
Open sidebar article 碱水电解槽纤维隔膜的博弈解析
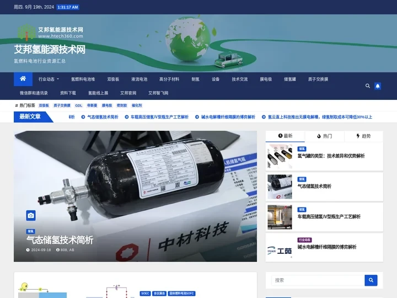click(327, 247)
